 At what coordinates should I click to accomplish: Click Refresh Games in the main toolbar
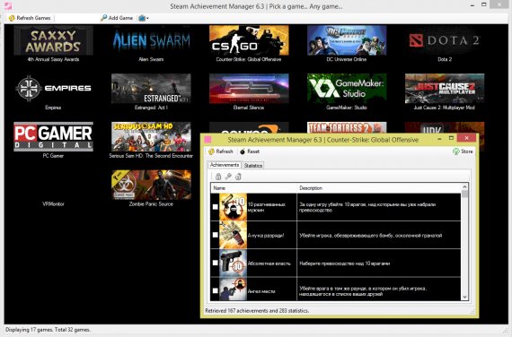(x=30, y=18)
